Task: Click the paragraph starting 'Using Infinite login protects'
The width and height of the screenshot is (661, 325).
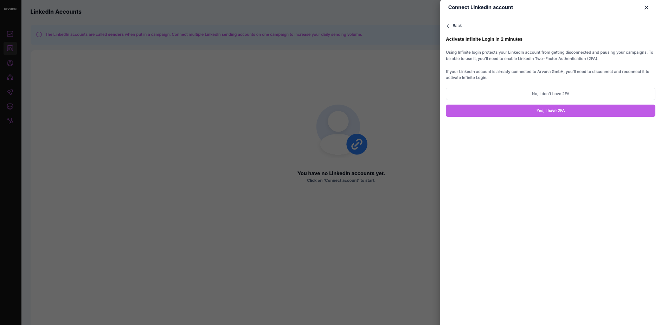Action: (550, 55)
